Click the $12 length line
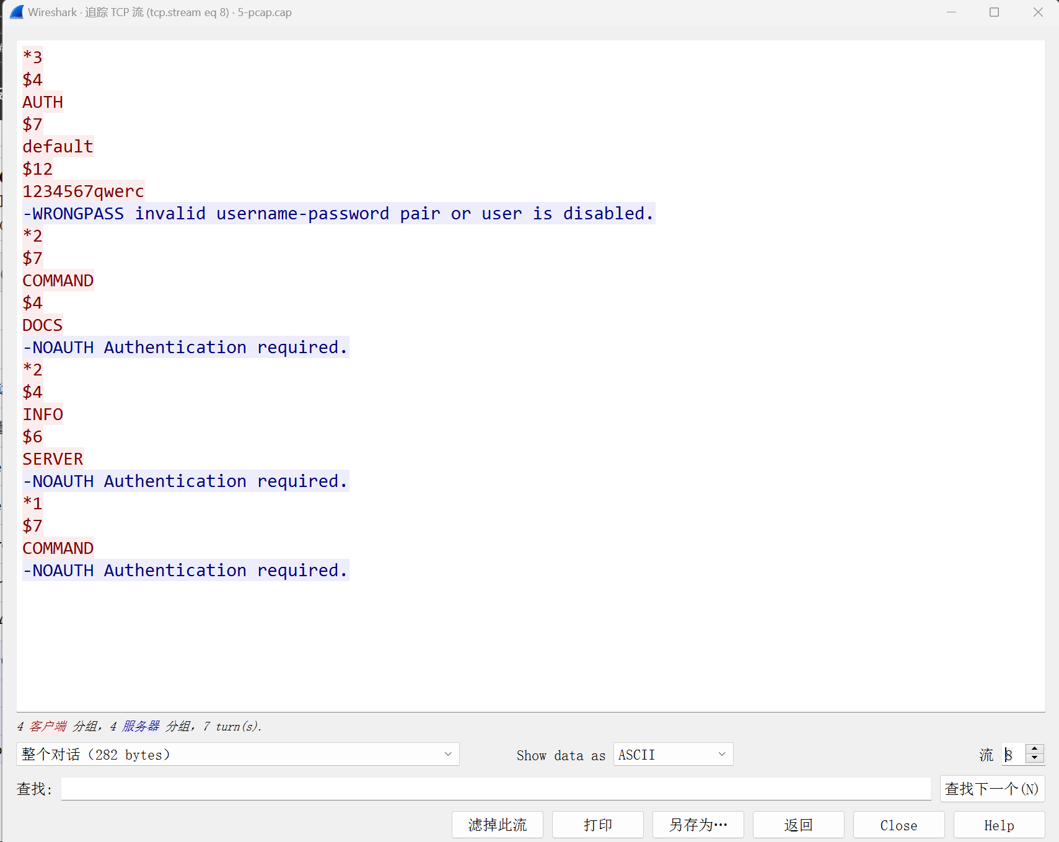Screen dimensions: 1059x842 tap(37, 169)
